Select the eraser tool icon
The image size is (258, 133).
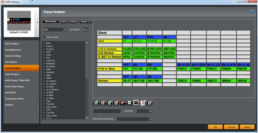123,103
